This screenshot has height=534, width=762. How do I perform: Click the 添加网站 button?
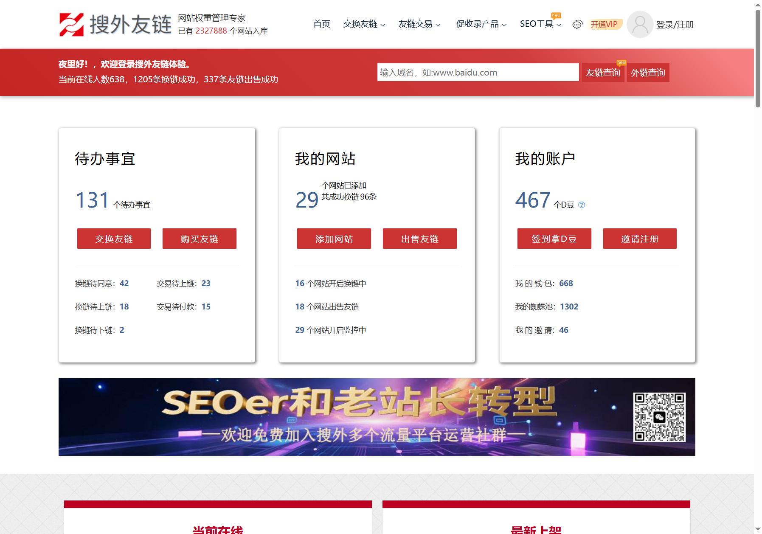coord(334,239)
